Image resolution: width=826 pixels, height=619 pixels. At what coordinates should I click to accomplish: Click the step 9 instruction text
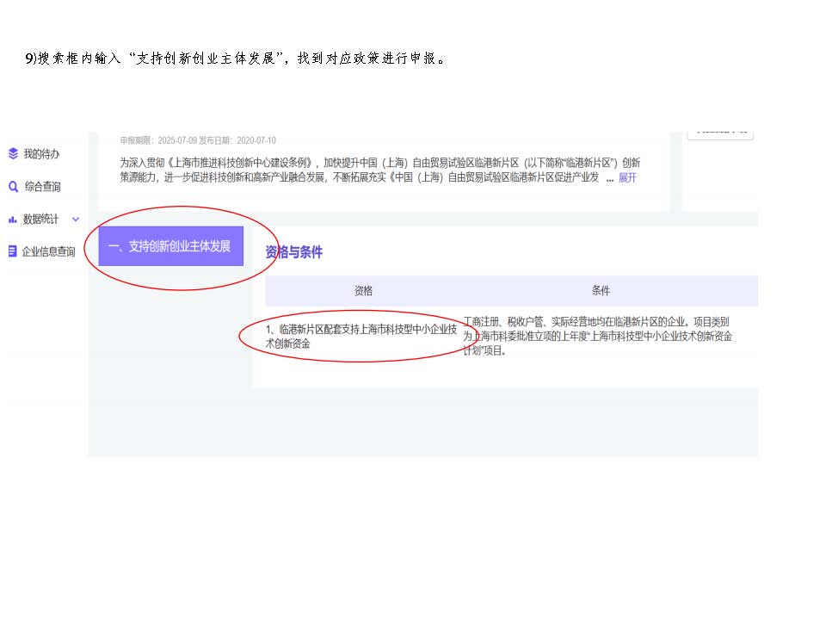point(235,59)
